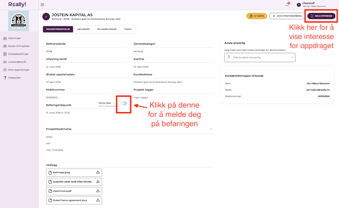Viewport: 339px width, 208px height.
Task: Switch to the Tilbud tab
Action: [x=128, y=29]
